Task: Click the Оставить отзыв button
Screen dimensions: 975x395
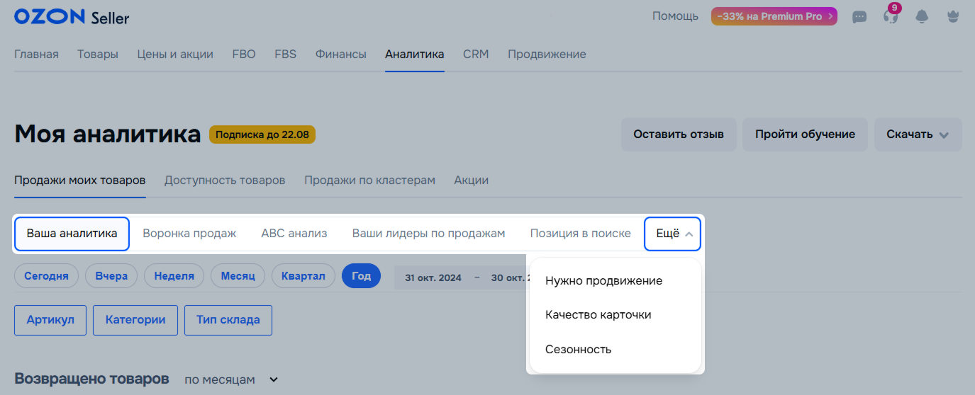Action: click(x=679, y=134)
